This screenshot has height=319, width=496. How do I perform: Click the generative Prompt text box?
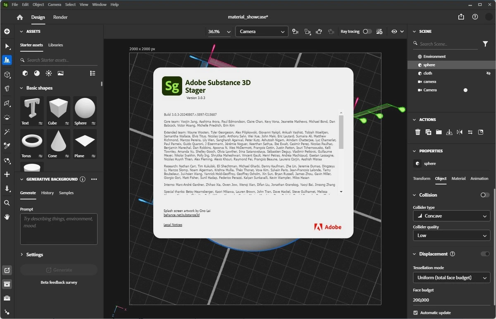click(59, 229)
